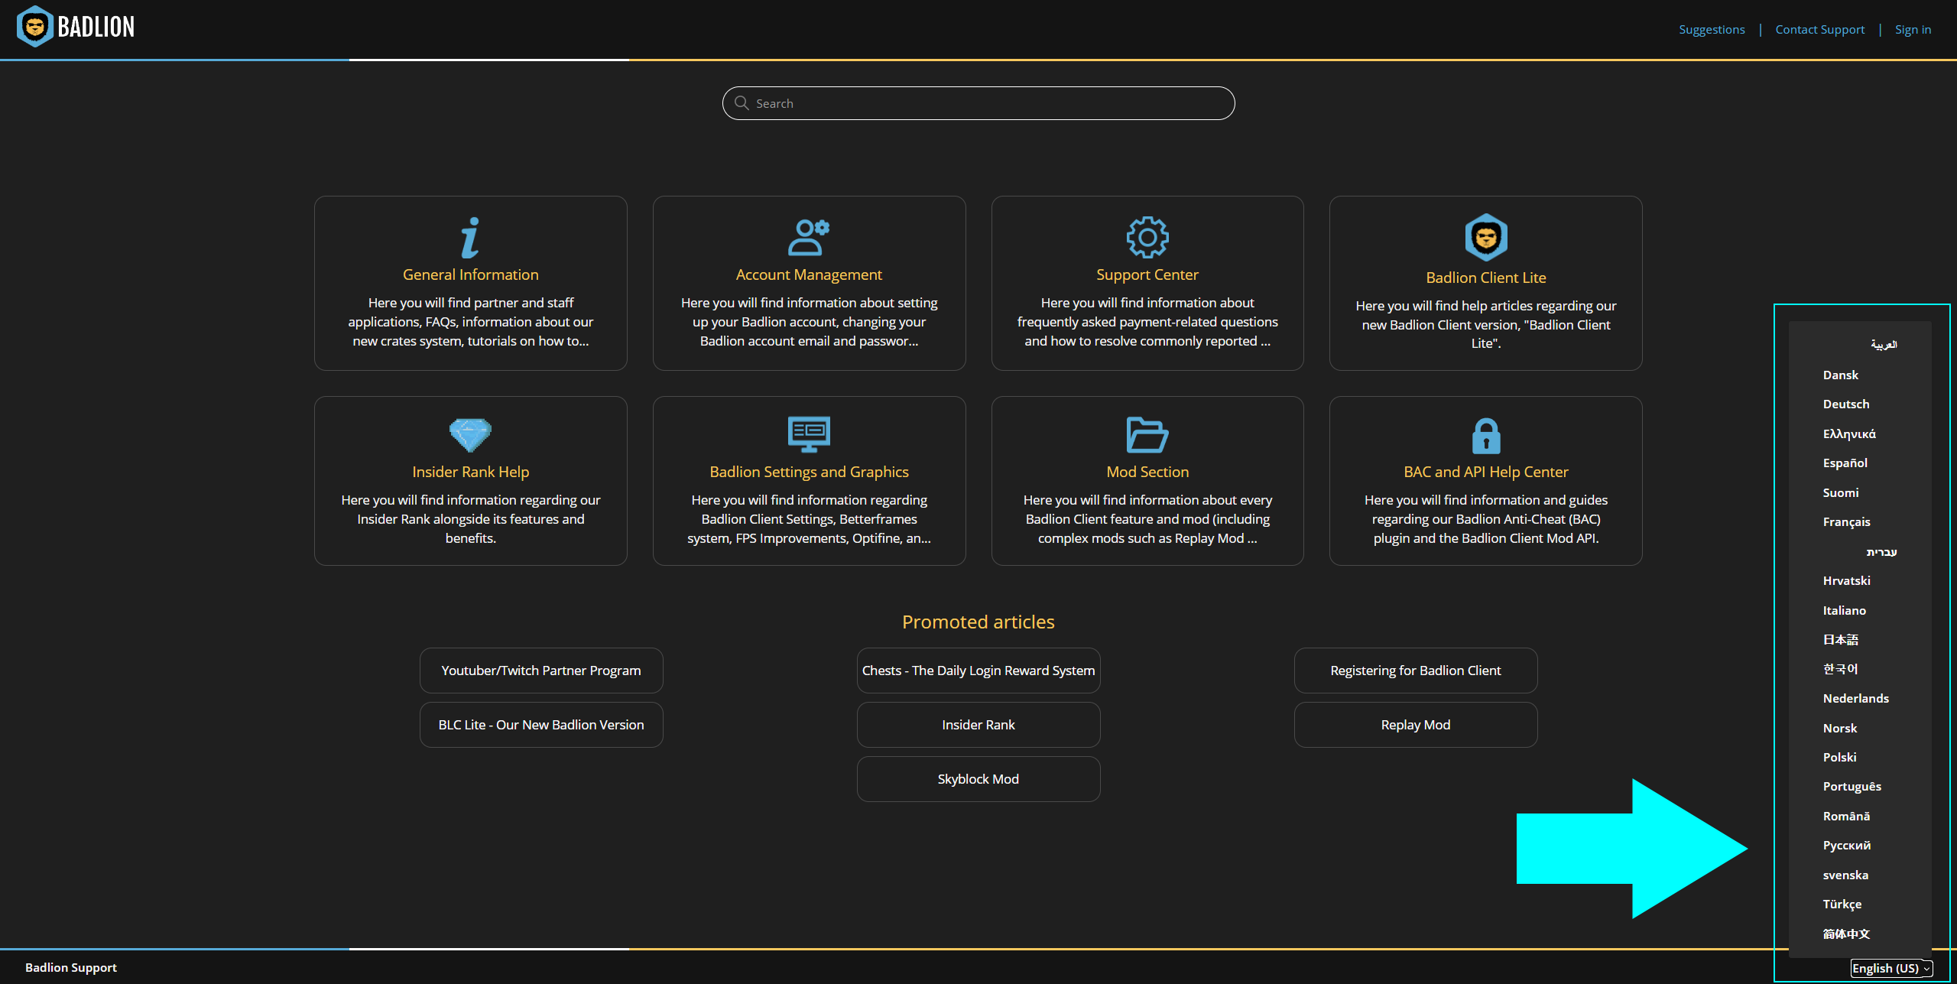Open Badlion Settings and Graphics monitor icon
Viewport: 1957px width, 984px height.
809,435
